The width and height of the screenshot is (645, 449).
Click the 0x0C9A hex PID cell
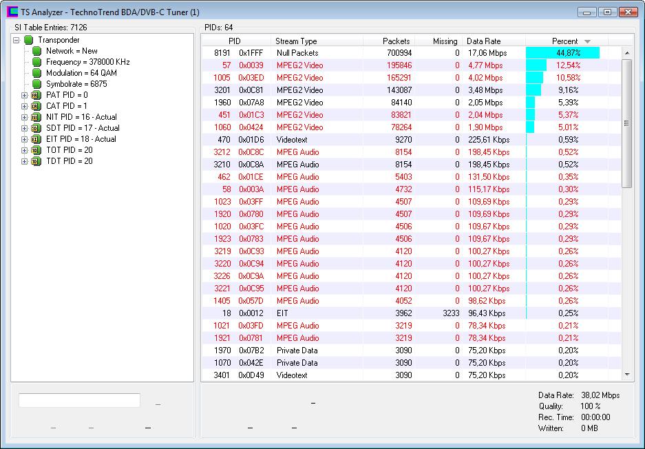pyautogui.click(x=251, y=275)
